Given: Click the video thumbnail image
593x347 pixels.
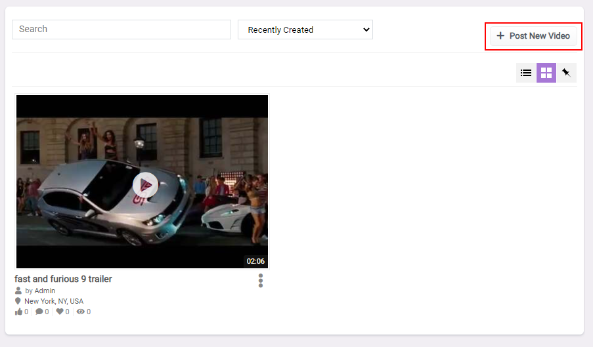Looking at the screenshot, I should (143, 182).
